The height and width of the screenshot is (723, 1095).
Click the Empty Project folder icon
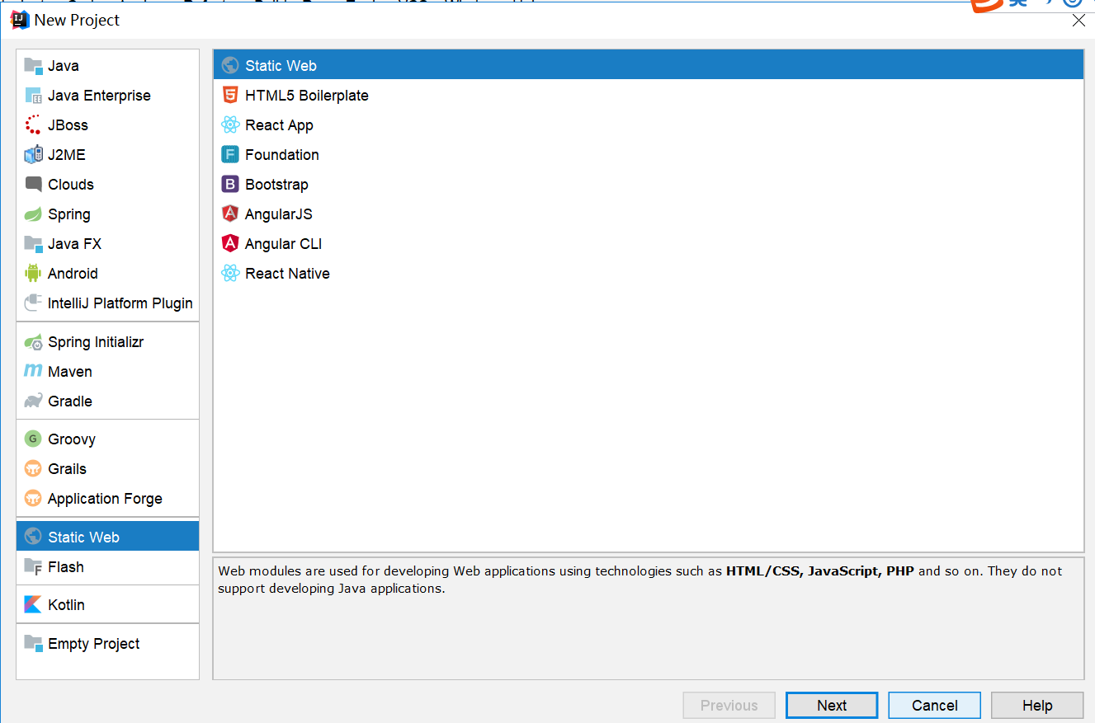click(x=33, y=644)
